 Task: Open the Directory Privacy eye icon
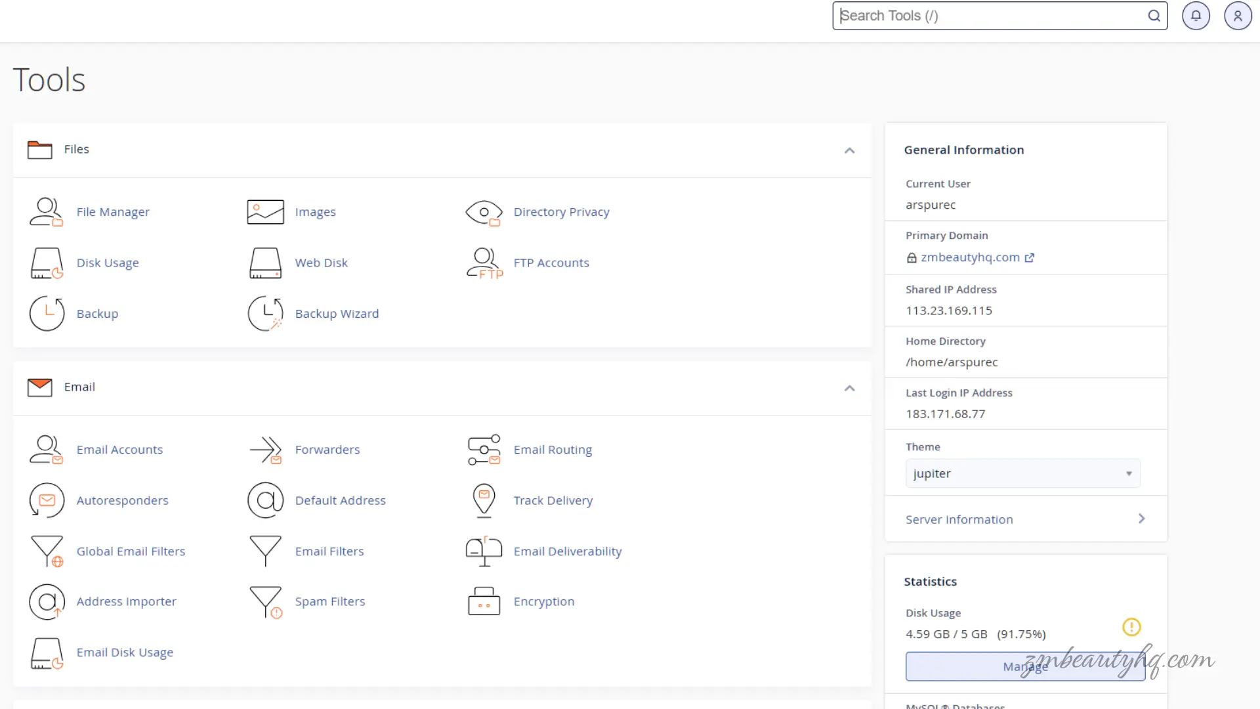click(x=484, y=213)
